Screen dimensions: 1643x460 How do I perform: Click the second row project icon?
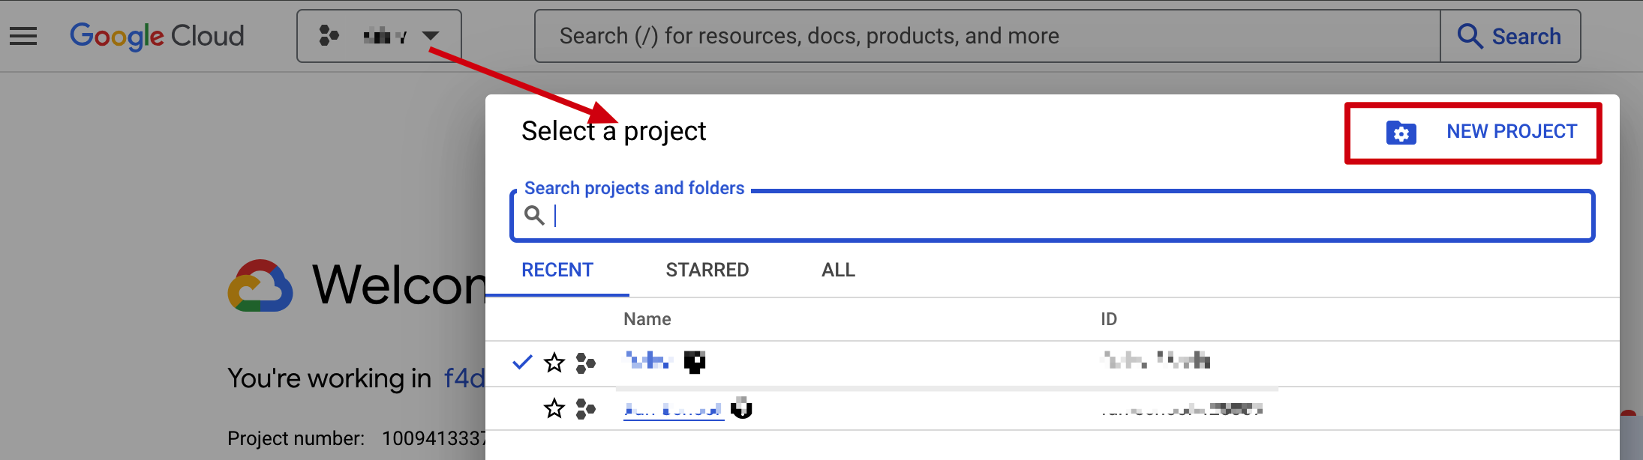(x=585, y=409)
